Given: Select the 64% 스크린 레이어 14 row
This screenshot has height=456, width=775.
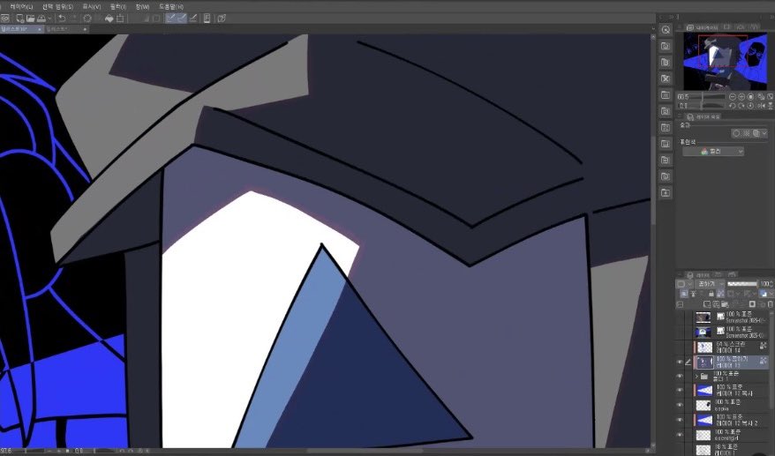Looking at the screenshot, I should click(731, 348).
